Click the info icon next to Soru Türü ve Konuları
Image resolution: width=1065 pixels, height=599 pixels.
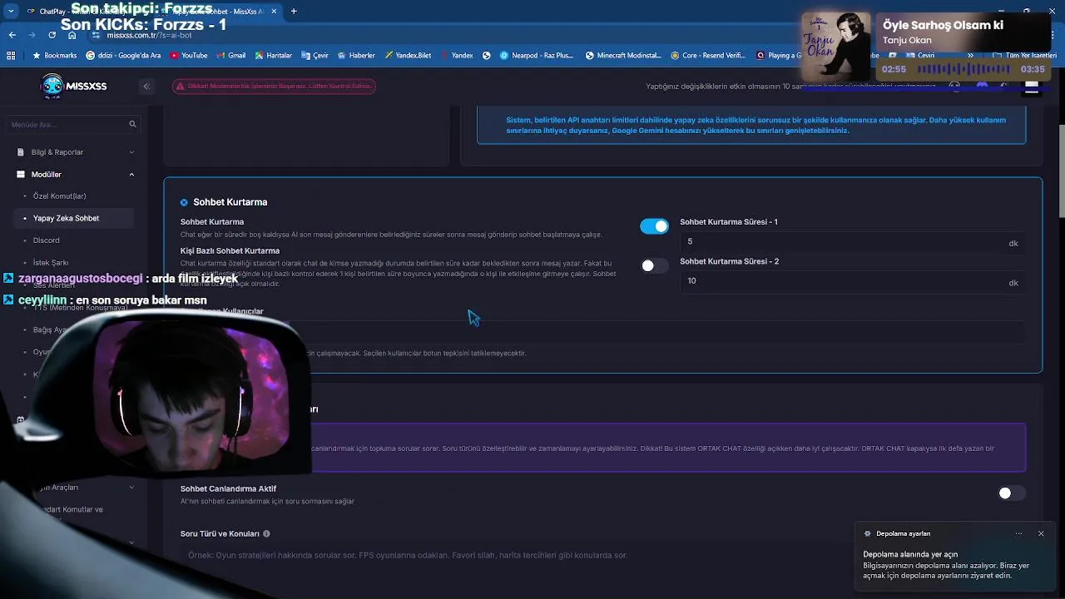(266, 534)
